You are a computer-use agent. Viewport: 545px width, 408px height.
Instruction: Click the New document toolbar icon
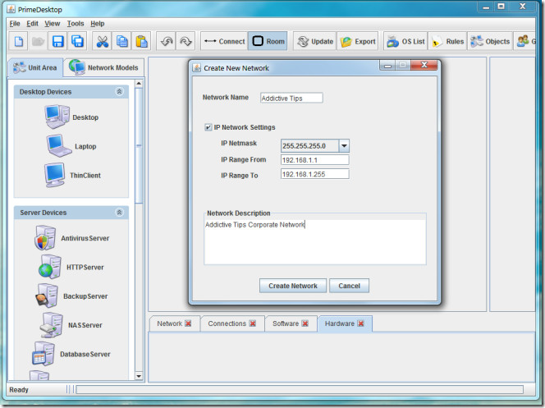click(19, 41)
